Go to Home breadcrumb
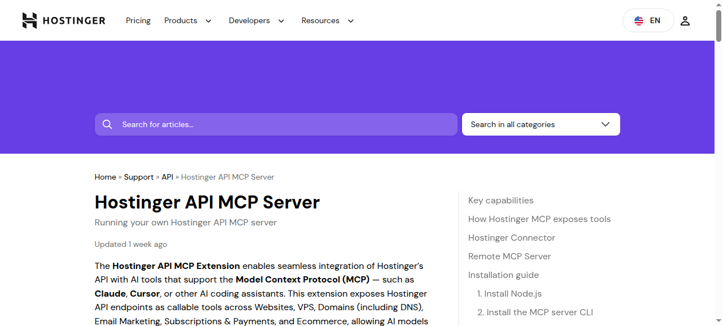 click(105, 177)
